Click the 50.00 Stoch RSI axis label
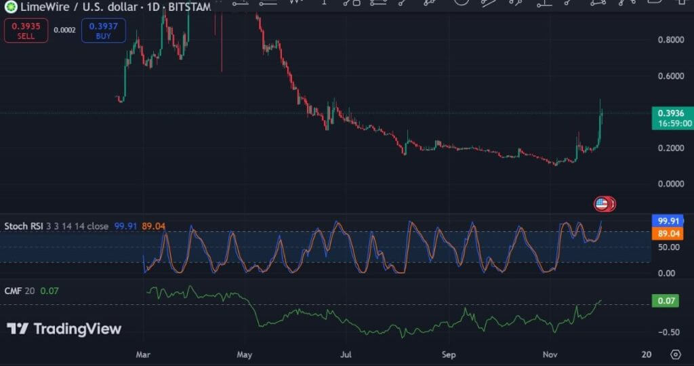The image size is (694, 366). [669, 247]
